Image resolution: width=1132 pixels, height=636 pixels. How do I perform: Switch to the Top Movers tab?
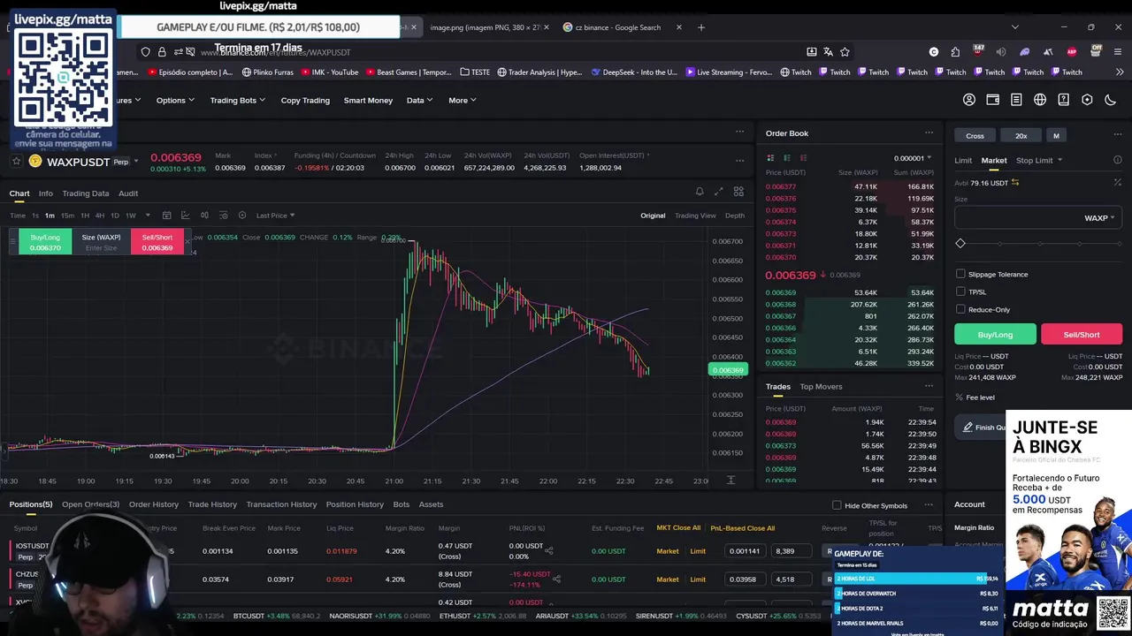coord(821,386)
